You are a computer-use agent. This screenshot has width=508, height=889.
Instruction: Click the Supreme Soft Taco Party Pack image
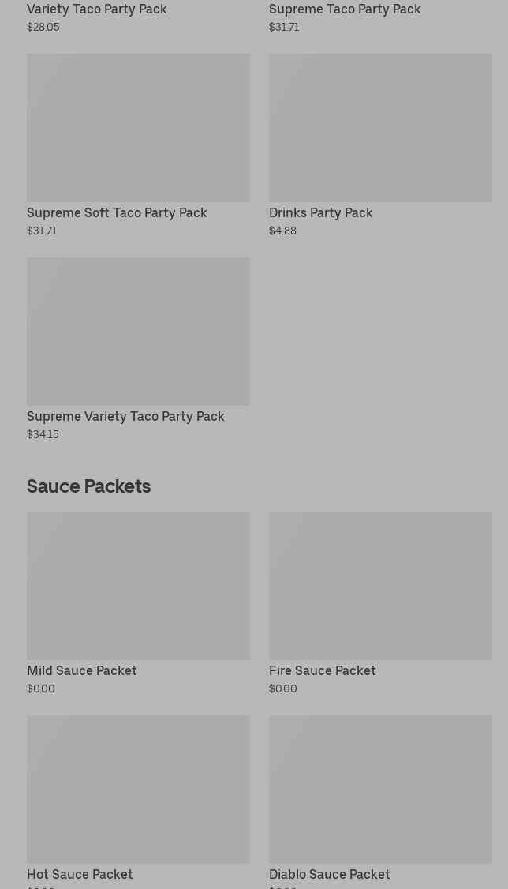click(x=138, y=128)
